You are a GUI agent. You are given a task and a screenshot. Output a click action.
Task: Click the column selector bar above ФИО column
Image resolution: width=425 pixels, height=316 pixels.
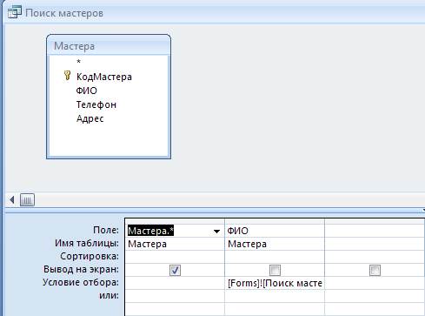click(x=275, y=221)
